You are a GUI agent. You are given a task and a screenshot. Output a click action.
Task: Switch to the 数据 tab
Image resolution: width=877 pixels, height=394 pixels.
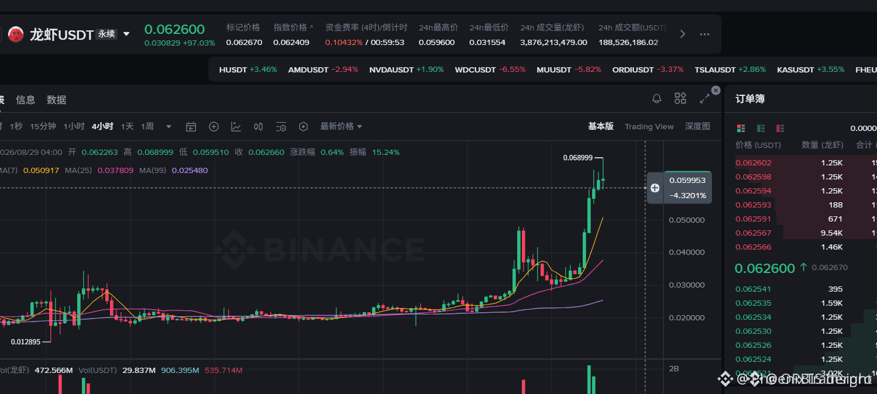[57, 100]
